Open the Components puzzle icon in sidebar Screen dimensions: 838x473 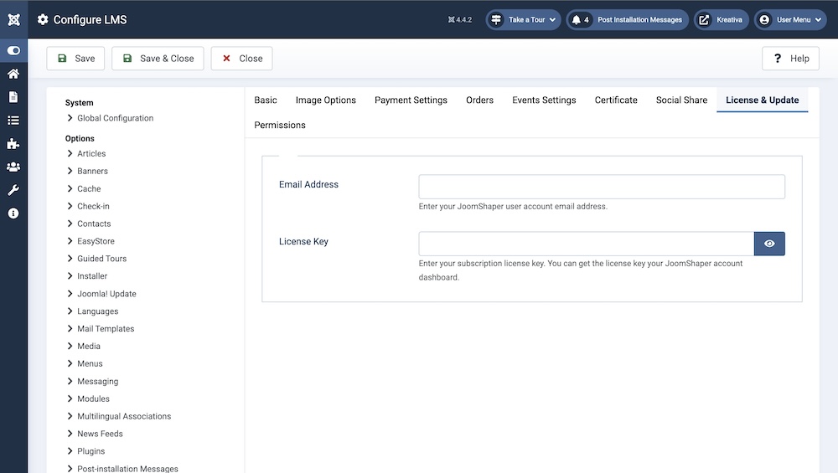pyautogui.click(x=13, y=144)
